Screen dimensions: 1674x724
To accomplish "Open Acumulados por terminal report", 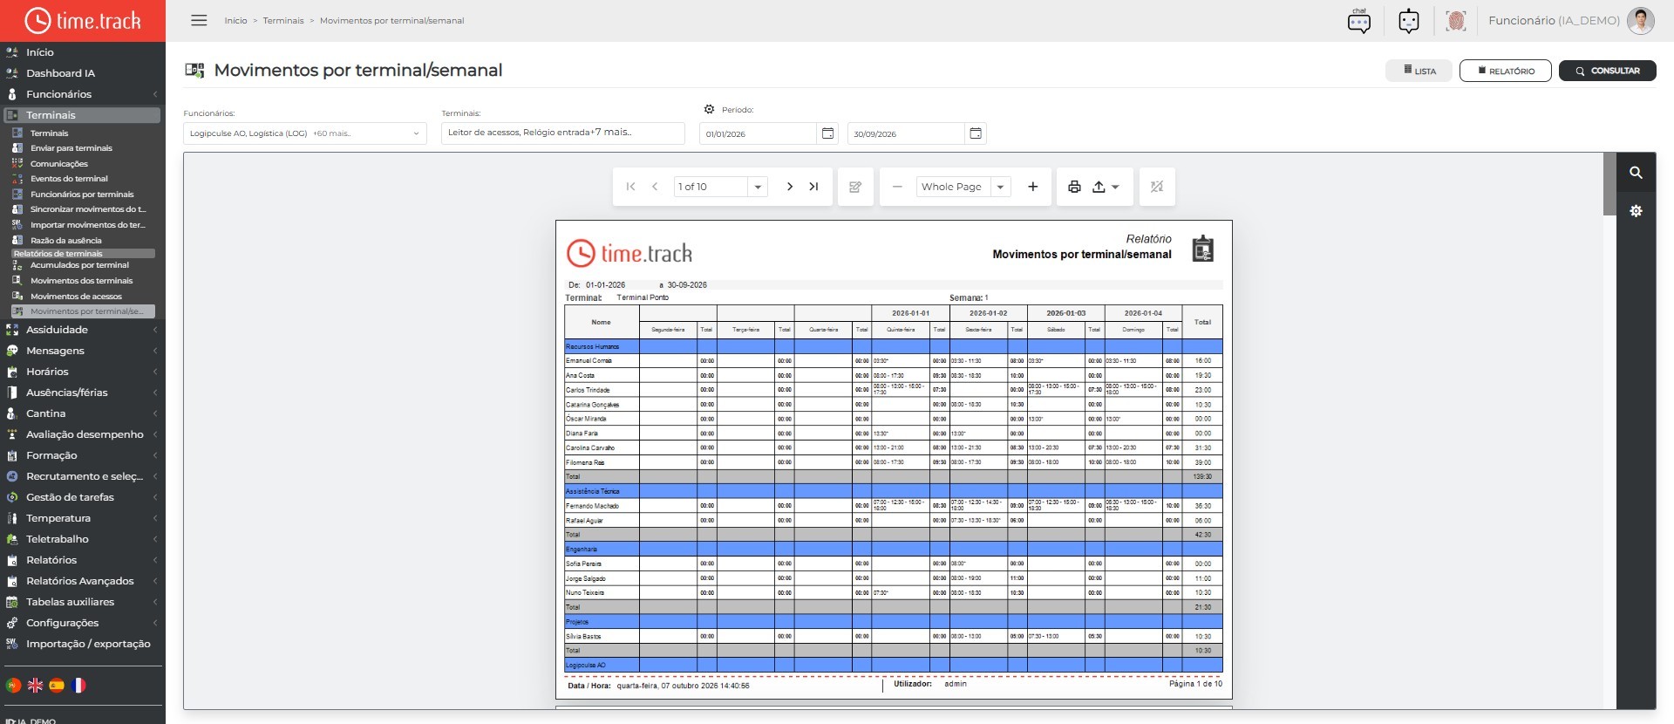I will coord(79,265).
